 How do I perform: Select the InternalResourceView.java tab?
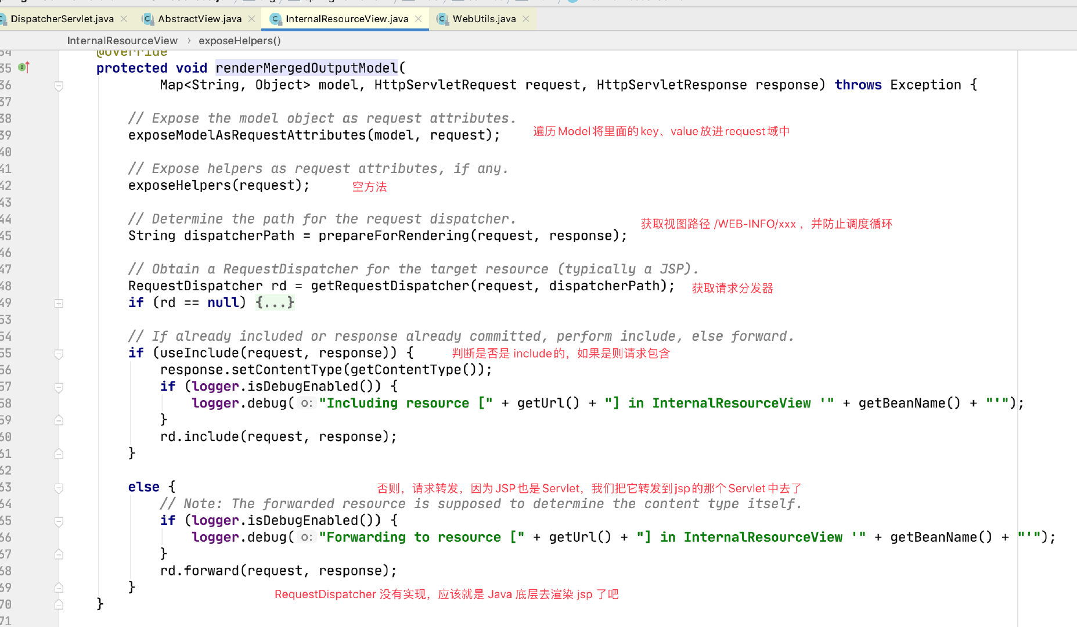pos(347,19)
